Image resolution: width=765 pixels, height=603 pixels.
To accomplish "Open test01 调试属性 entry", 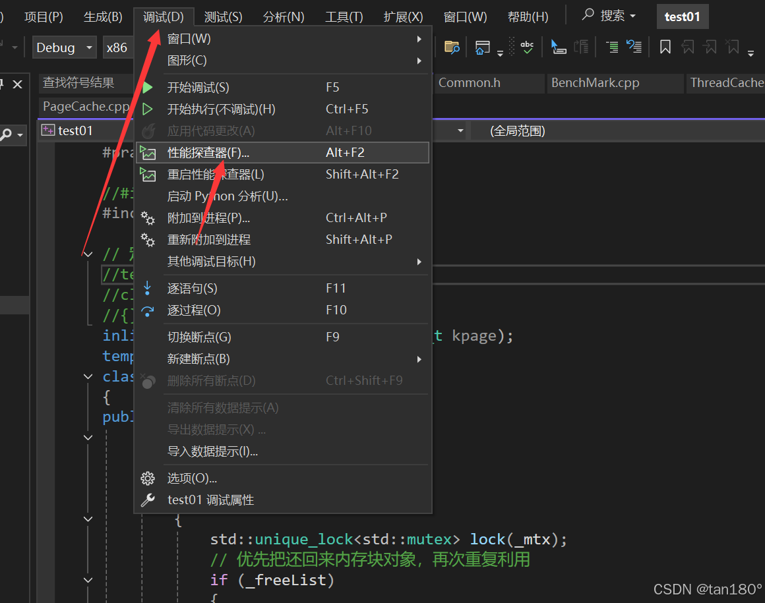I will click(x=282, y=500).
